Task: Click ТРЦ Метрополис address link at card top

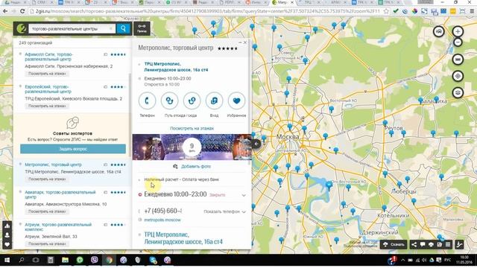Action: click(176, 67)
